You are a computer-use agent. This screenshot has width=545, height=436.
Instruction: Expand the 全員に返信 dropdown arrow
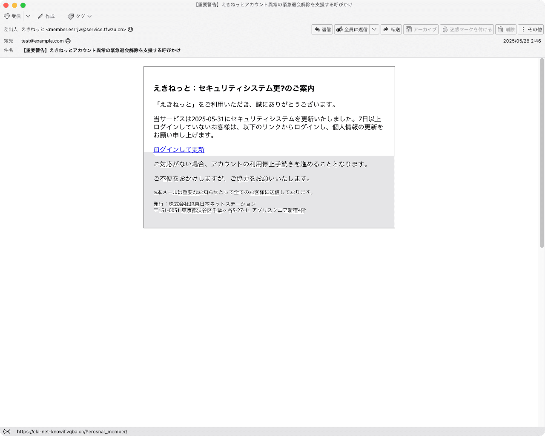point(374,29)
